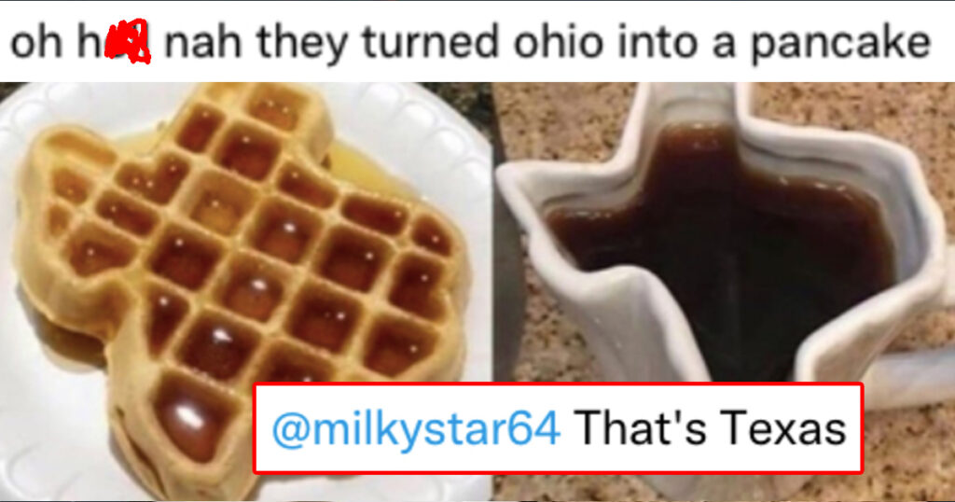
Task: Click the word "pancake" in the caption
Action: point(840,44)
